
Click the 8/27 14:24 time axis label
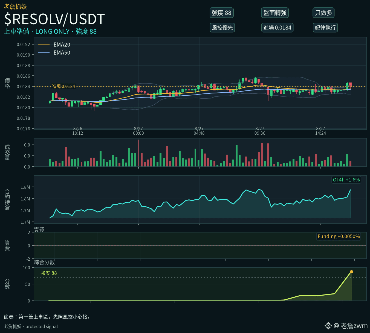coord(321,131)
